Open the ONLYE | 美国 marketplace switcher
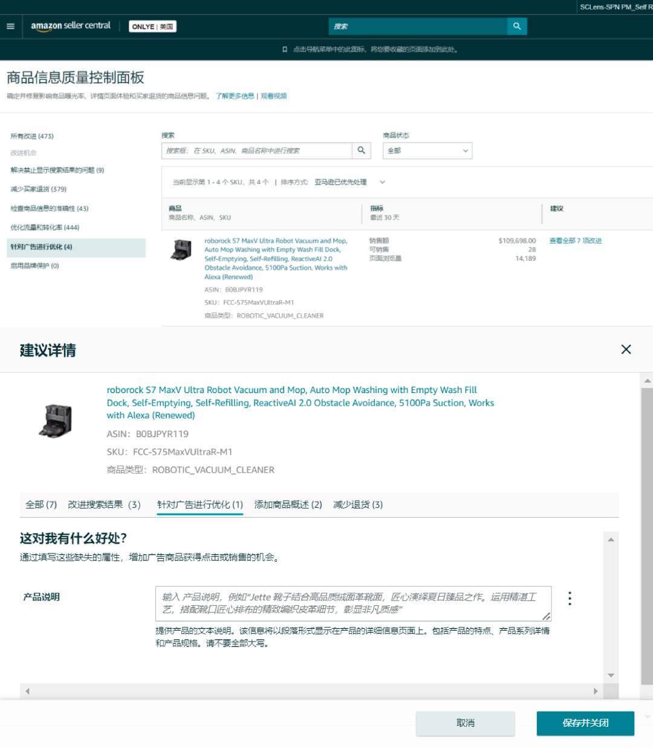Image resolution: width=653 pixels, height=748 pixels. (x=152, y=27)
